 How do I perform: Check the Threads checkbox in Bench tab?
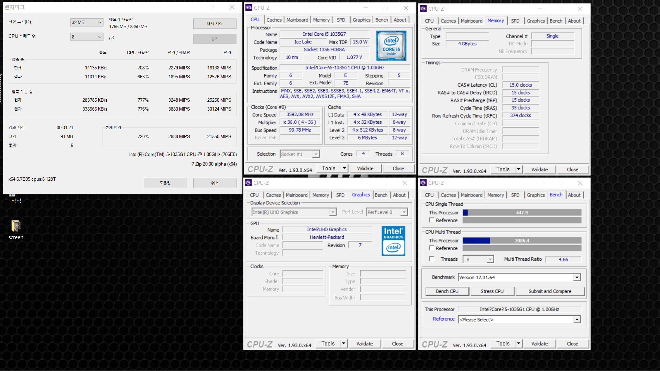coord(432,259)
